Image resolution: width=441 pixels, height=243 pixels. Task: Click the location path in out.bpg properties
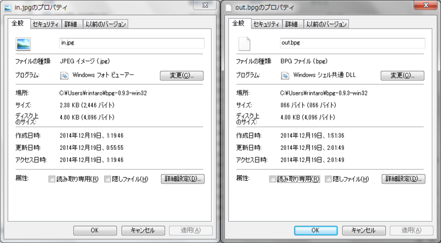324,93
